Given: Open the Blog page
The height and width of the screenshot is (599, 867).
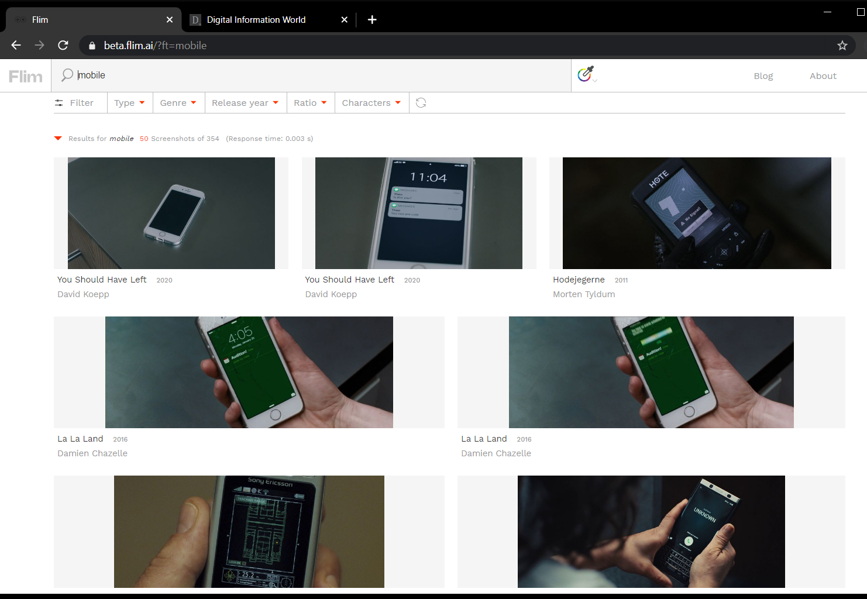Looking at the screenshot, I should pyautogui.click(x=763, y=76).
